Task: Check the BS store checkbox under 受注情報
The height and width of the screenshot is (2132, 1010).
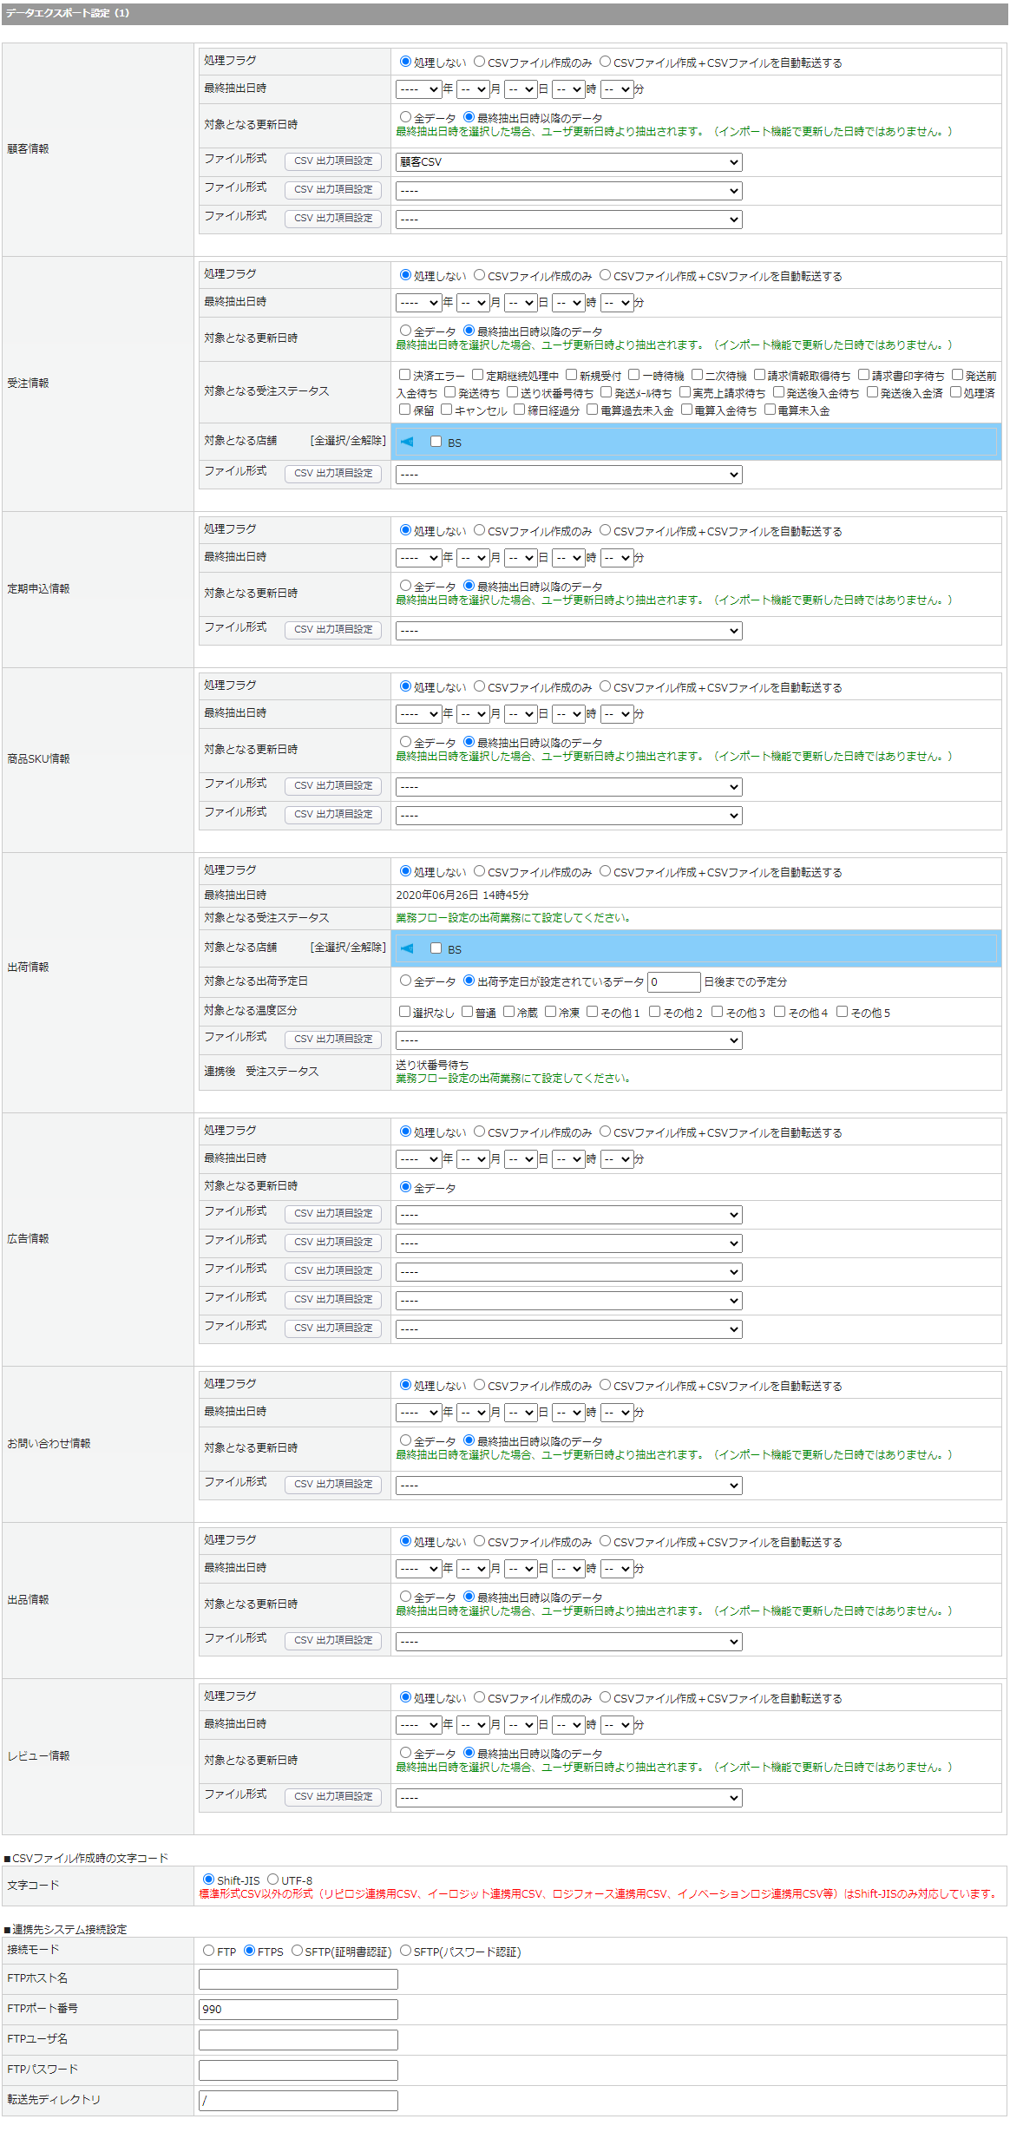Action: pos(436,442)
